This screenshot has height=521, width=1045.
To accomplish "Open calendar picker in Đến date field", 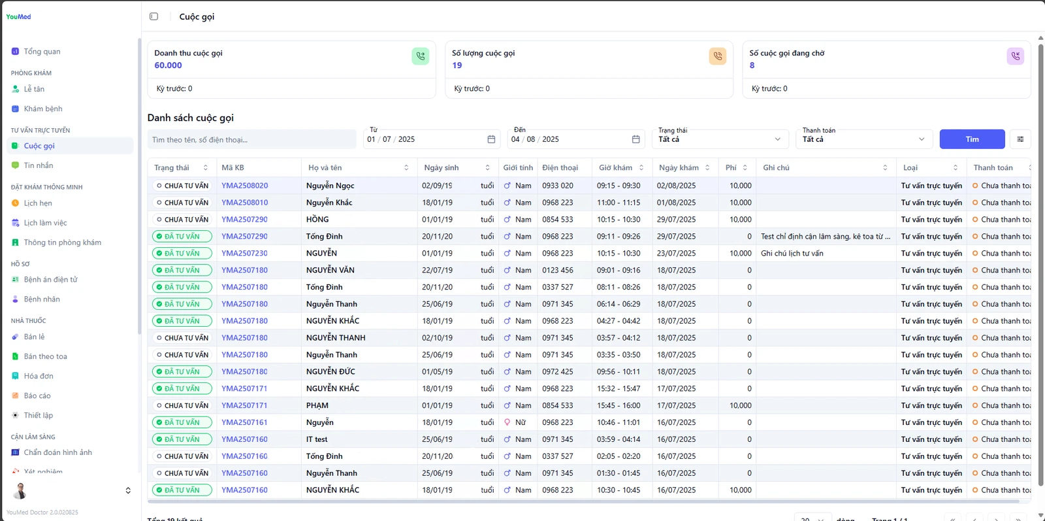I will pyautogui.click(x=635, y=139).
